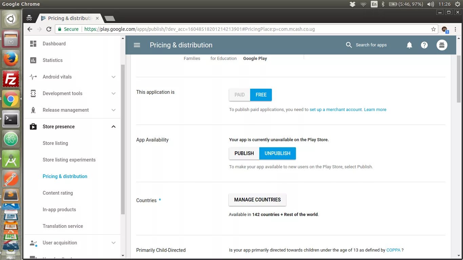463x260 pixels.
Task: Click the browser address bar URL
Action: (199, 29)
